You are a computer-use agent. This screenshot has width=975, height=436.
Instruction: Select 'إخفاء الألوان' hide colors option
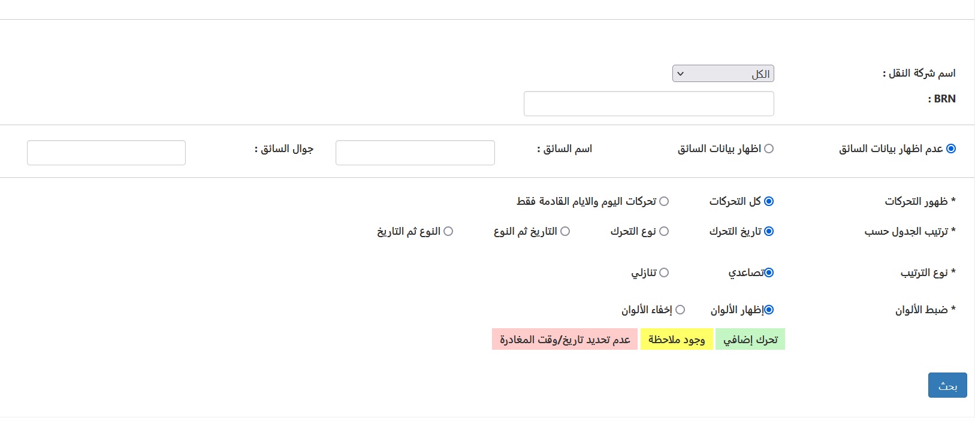pos(680,310)
